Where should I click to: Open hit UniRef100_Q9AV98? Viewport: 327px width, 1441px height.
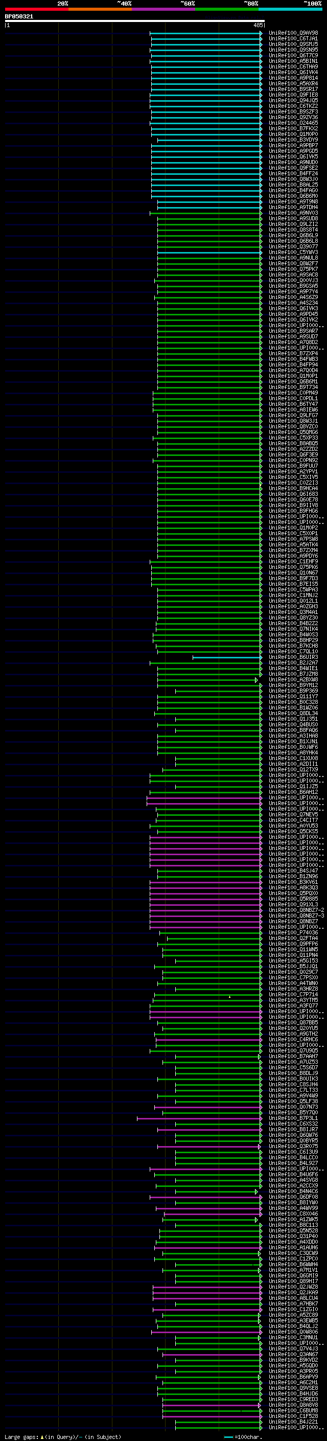(x=293, y=33)
